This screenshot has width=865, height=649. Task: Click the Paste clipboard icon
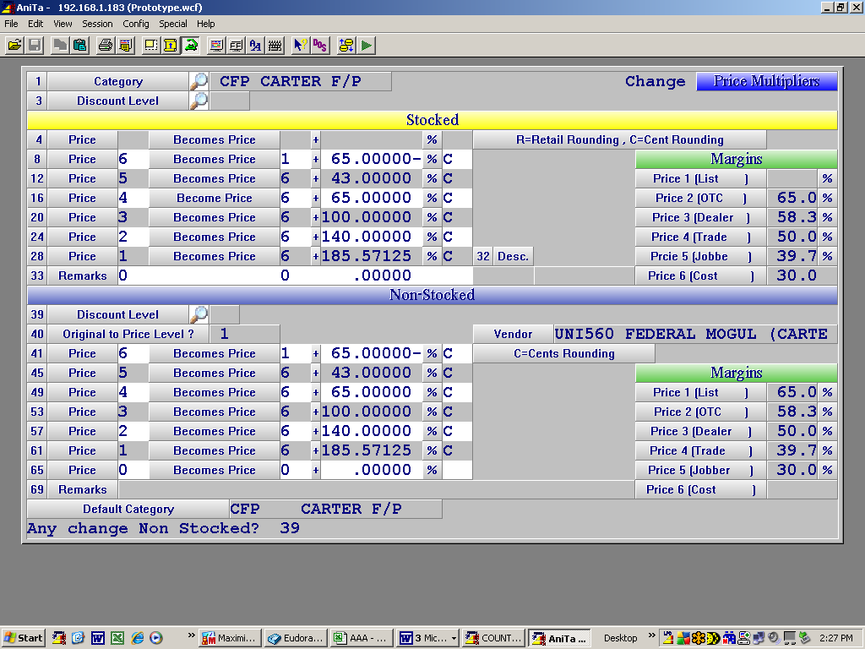coord(80,46)
